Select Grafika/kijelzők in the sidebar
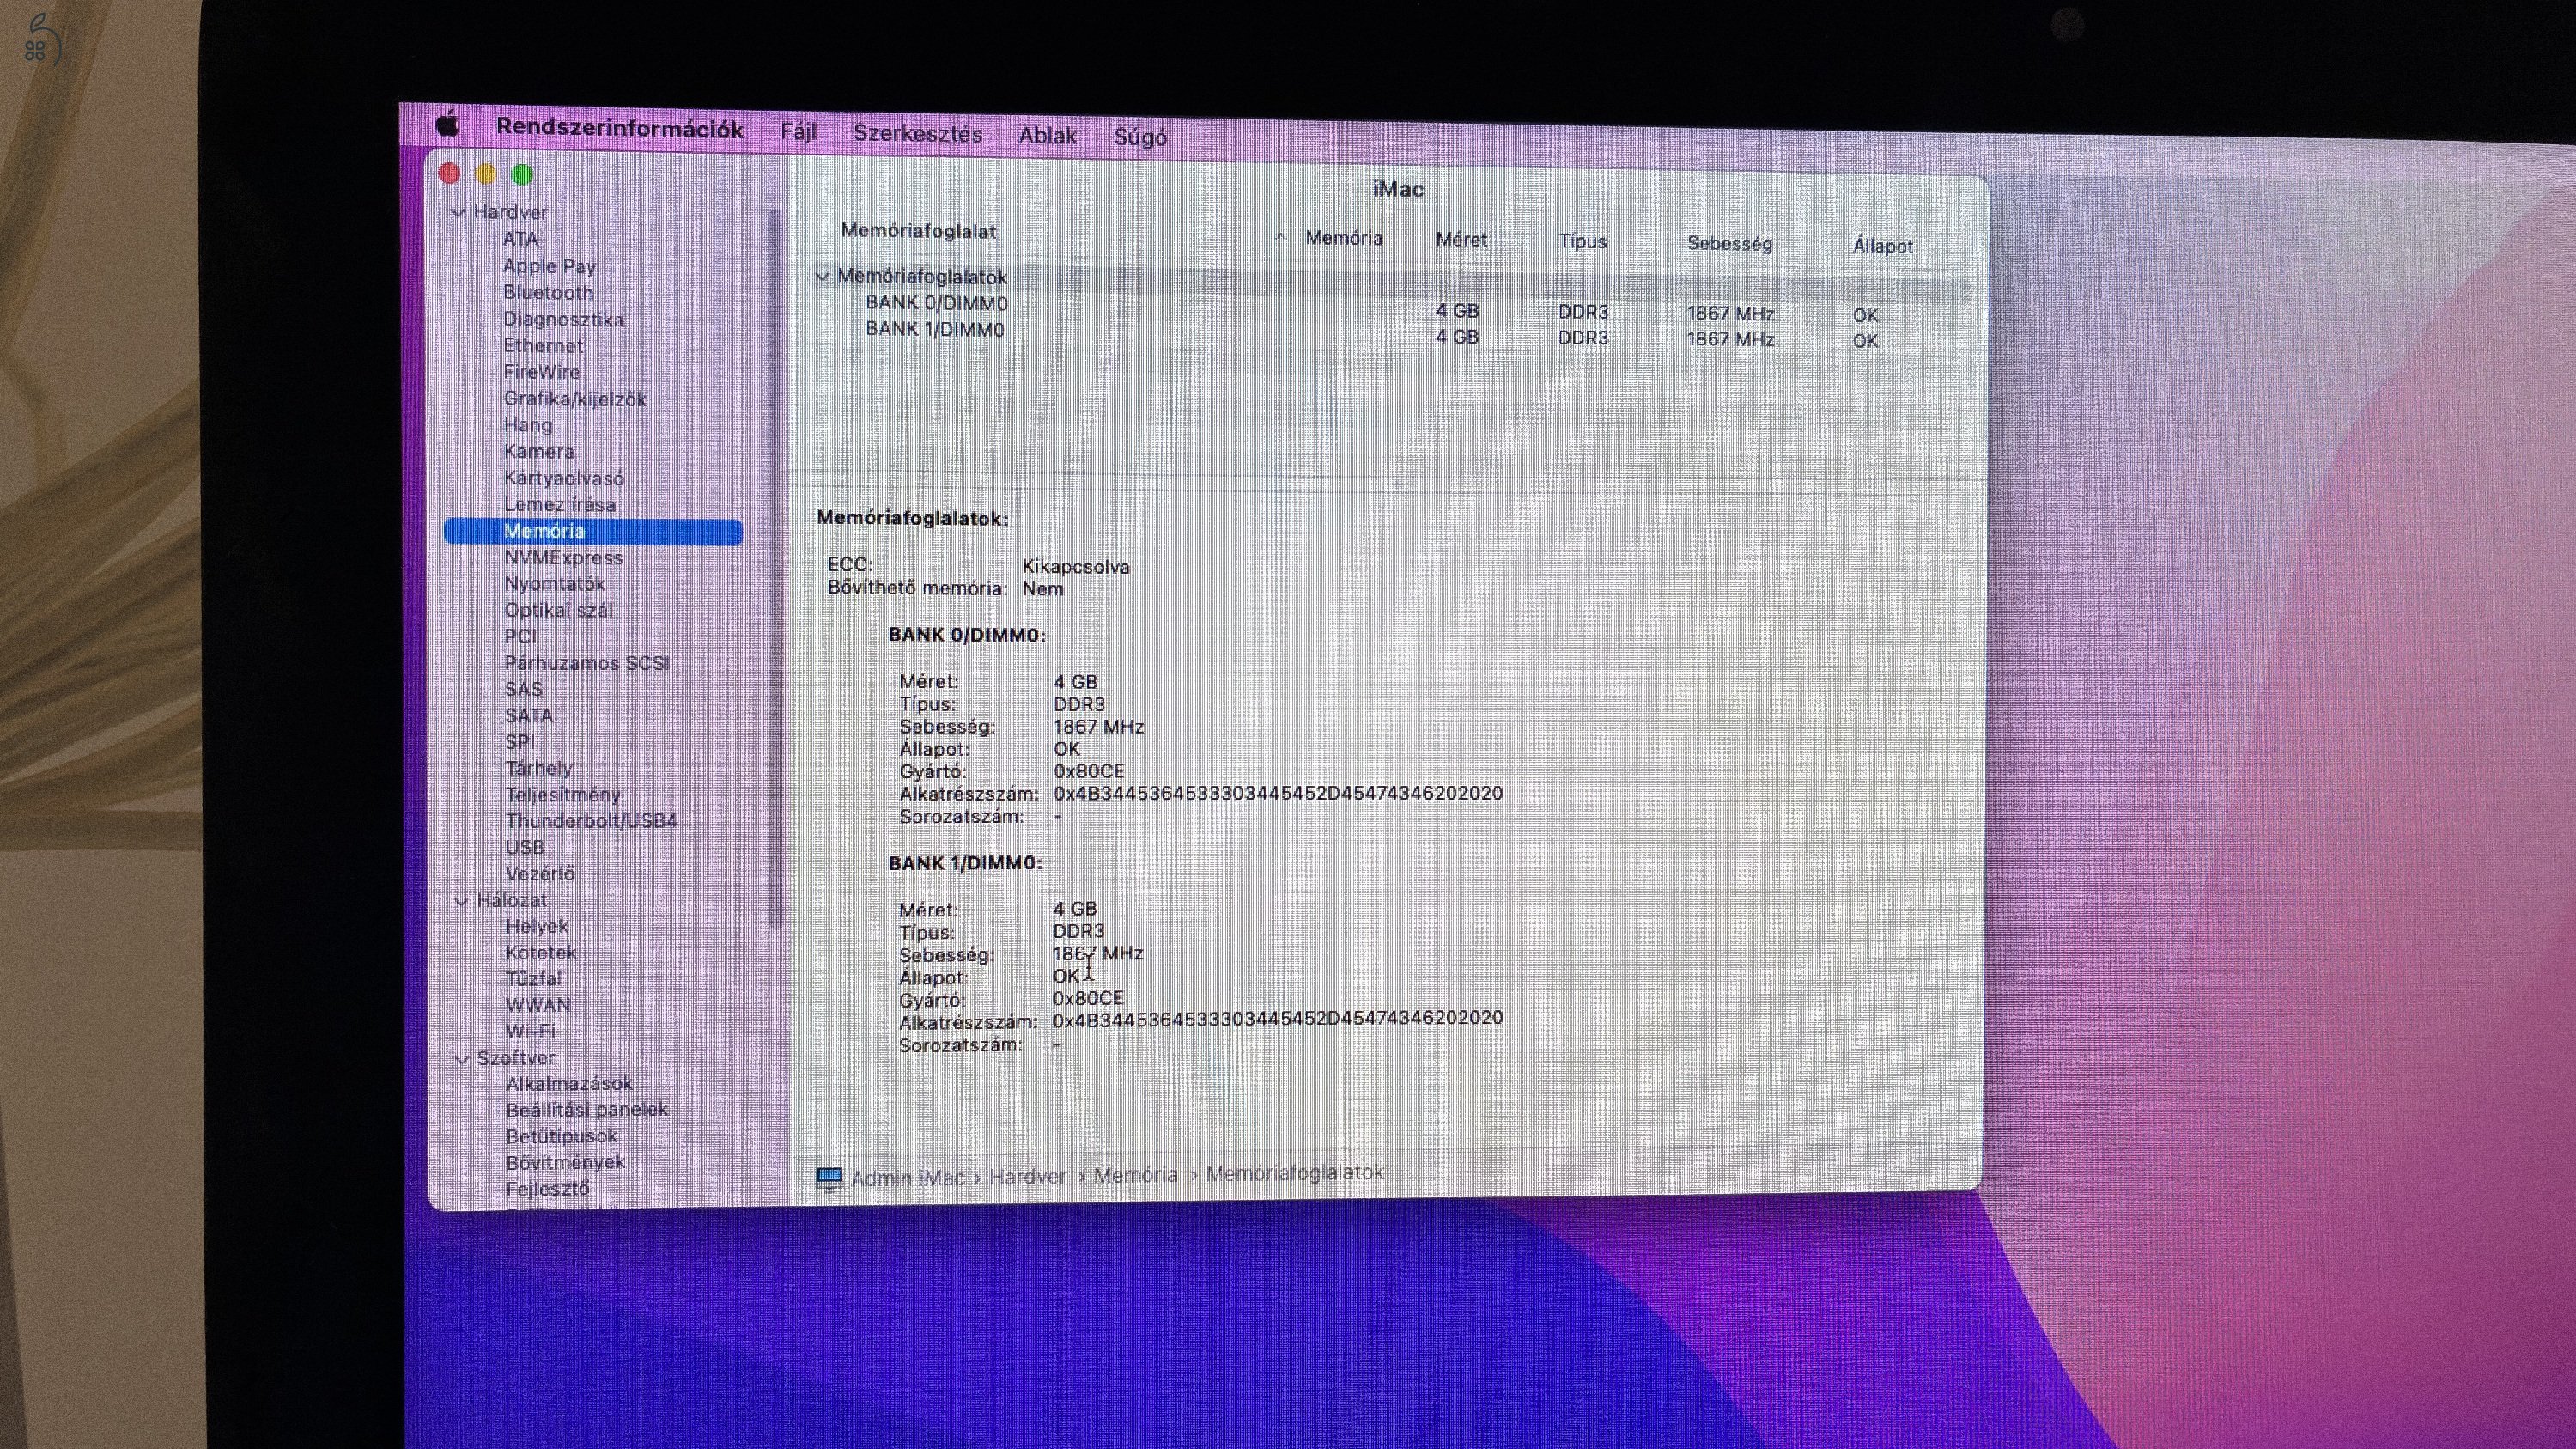Viewport: 2576px width, 1449px height. (x=575, y=398)
